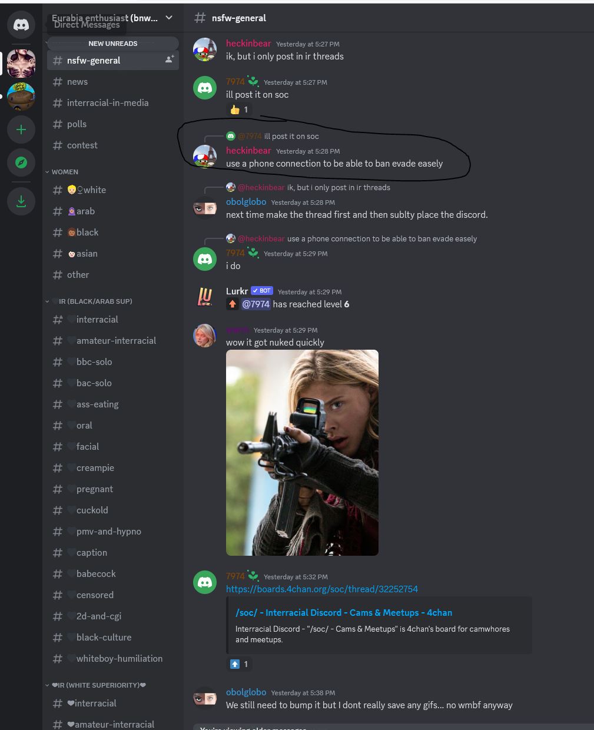Enlarge the posted image of woman with rifle
Image resolution: width=594 pixels, height=730 pixels.
pyautogui.click(x=302, y=453)
